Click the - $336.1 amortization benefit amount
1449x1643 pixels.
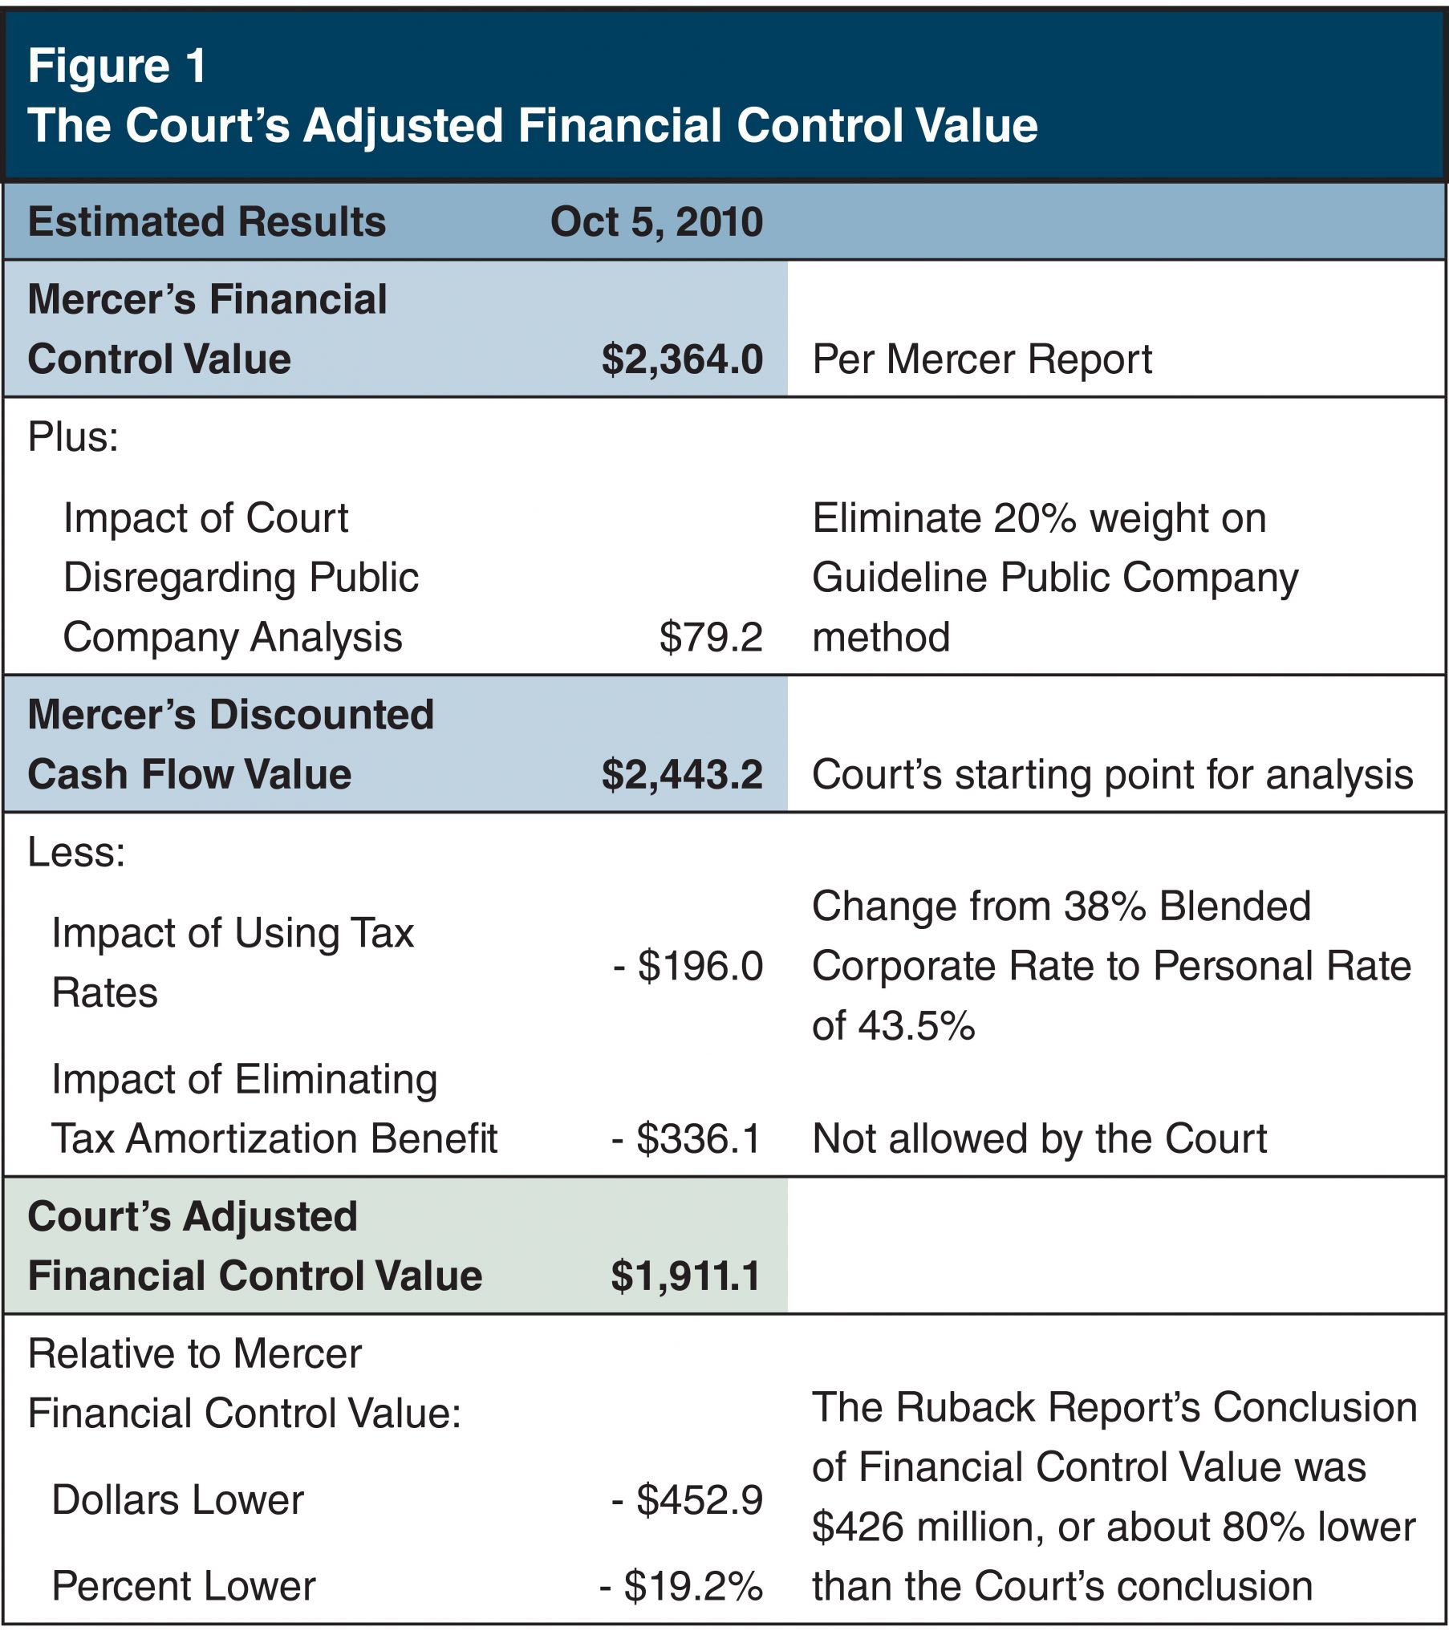click(686, 1138)
